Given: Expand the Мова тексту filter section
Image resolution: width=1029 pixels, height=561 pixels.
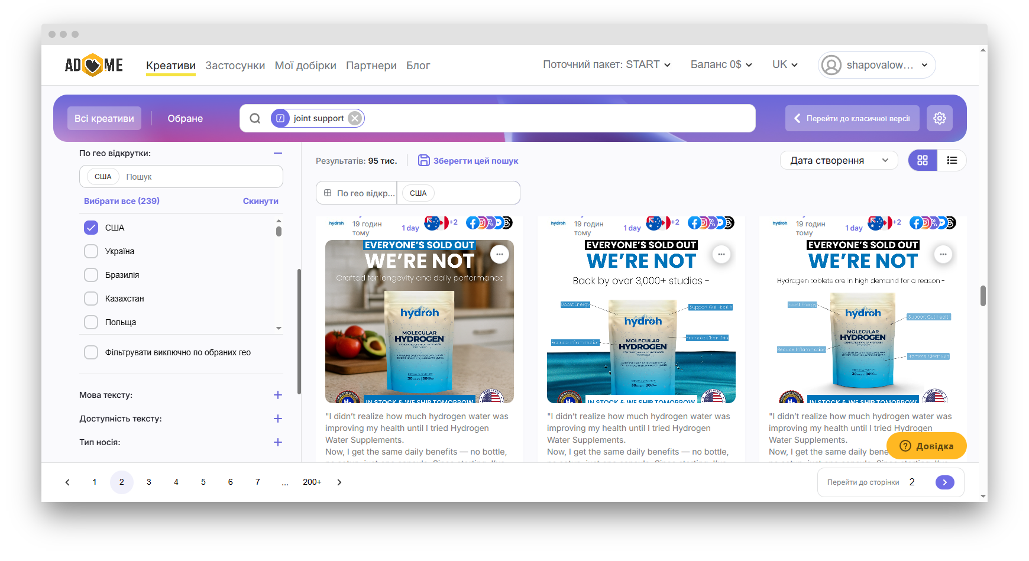Looking at the screenshot, I should point(278,395).
